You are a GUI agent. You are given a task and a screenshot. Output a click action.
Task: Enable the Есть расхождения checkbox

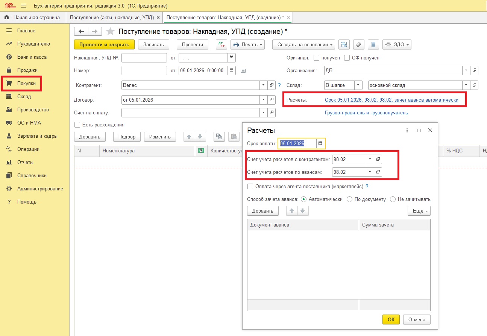click(x=77, y=125)
